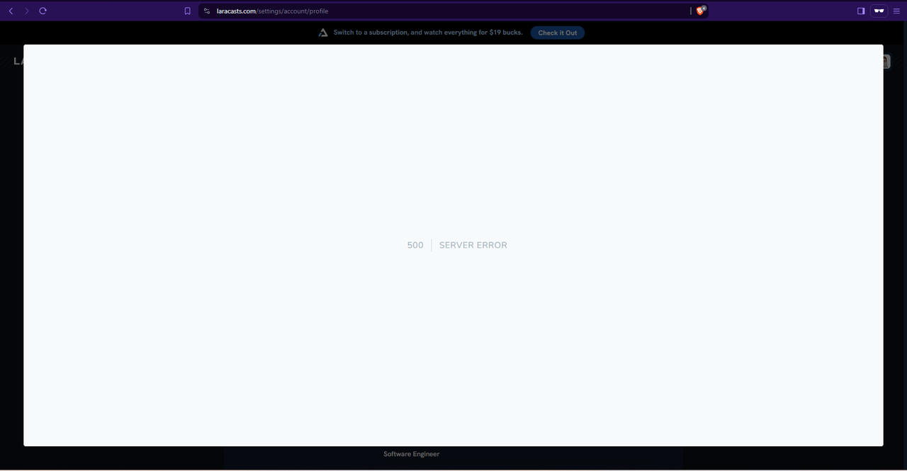Click the triangle logo in the subscription banner
The height and width of the screenshot is (471, 907).
coord(323,33)
